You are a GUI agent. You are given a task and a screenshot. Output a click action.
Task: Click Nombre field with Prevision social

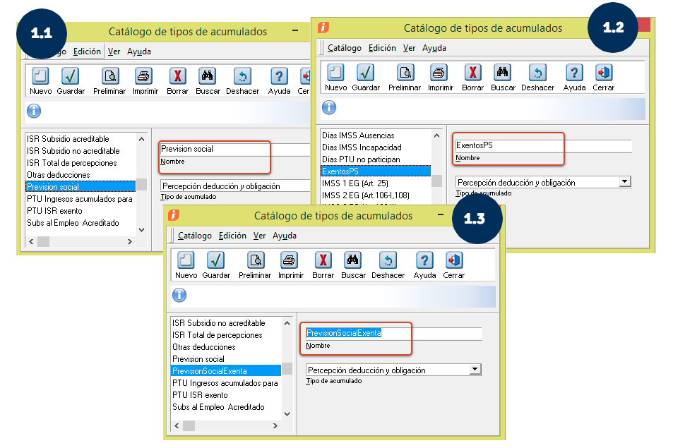(234, 149)
